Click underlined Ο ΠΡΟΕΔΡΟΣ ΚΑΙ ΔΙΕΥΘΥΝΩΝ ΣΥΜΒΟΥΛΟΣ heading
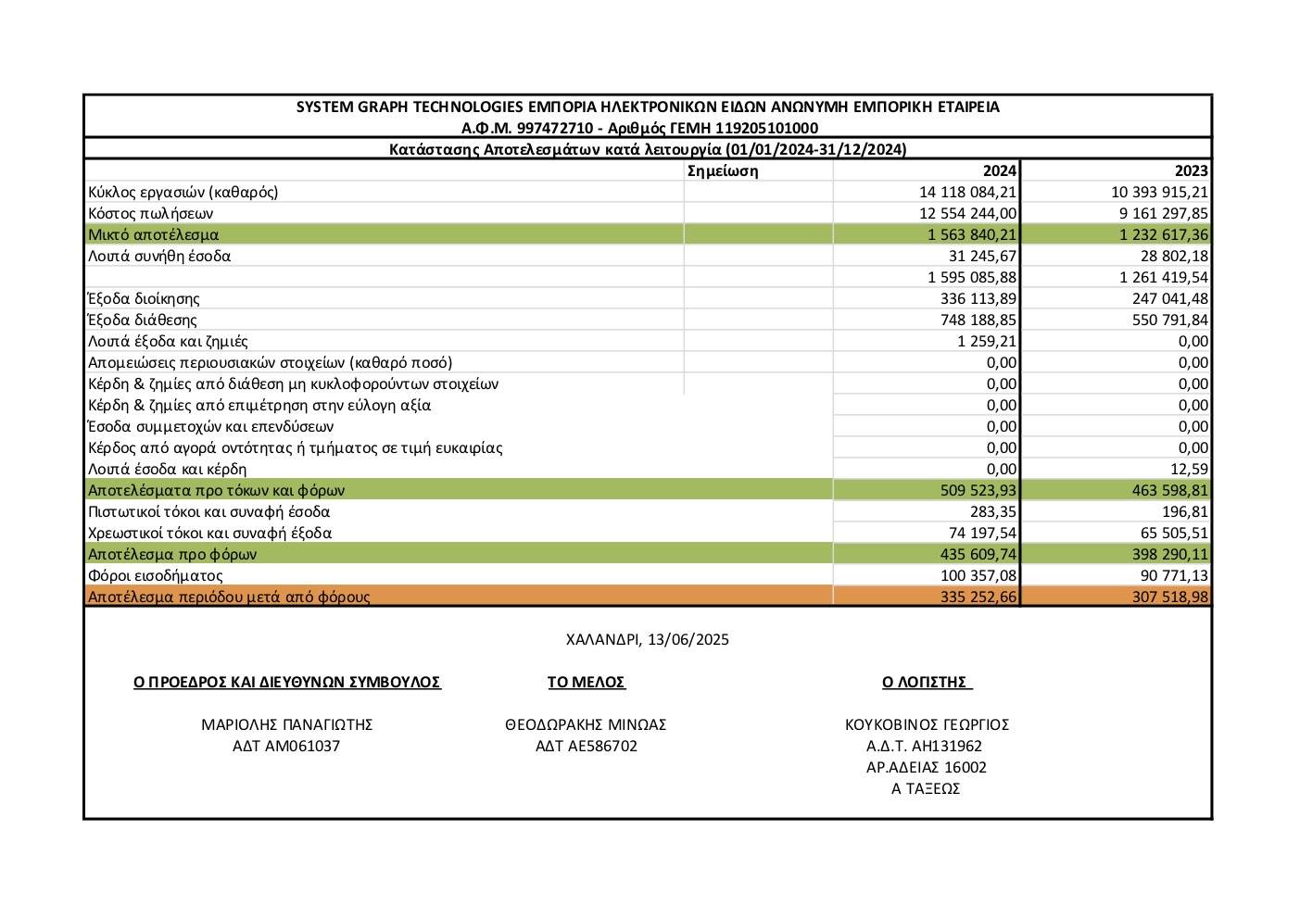This screenshot has height=918, width=1300. pos(286,682)
